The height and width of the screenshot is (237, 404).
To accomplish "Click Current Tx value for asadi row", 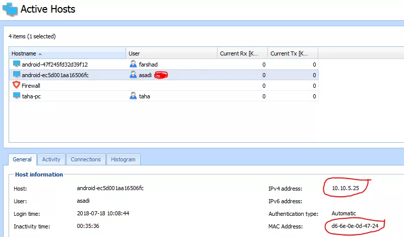I will click(x=314, y=75).
